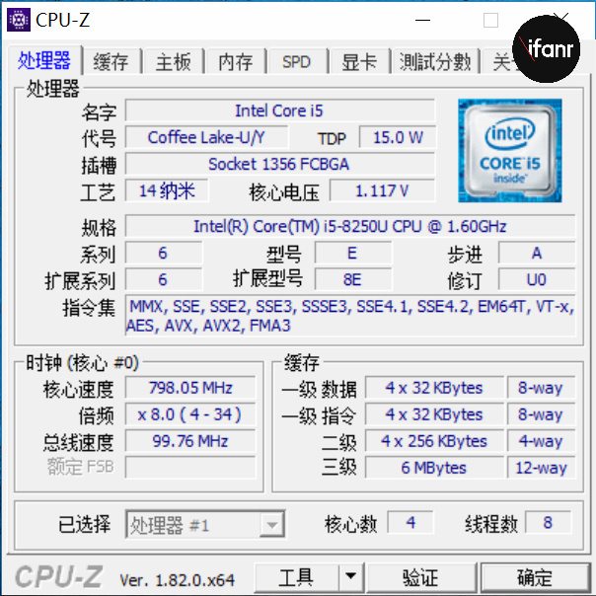
Task: Switch to the 缓存 tab
Action: point(112,61)
